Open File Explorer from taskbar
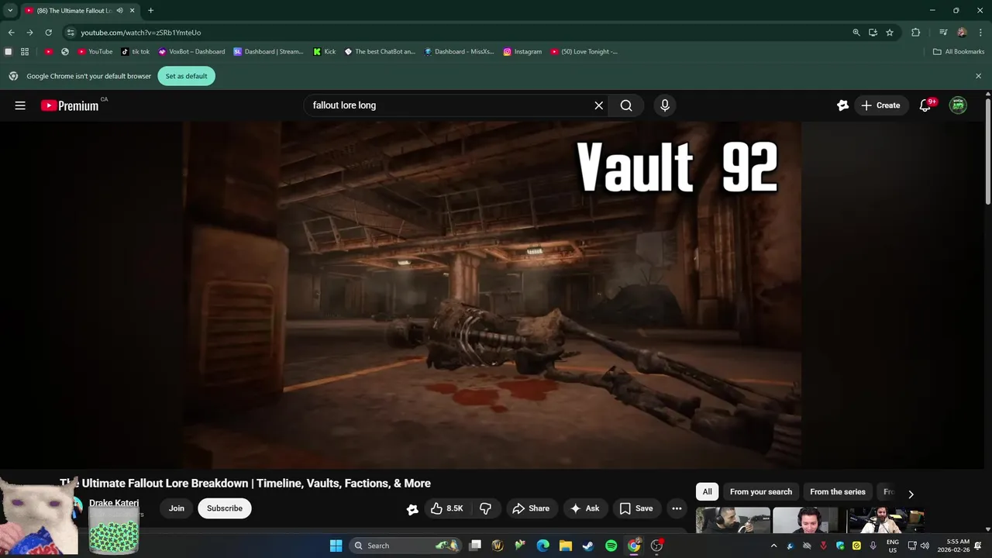The width and height of the screenshot is (992, 558). click(x=566, y=546)
